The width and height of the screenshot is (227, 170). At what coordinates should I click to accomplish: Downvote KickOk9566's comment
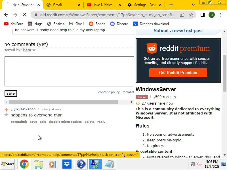[x=6, y=115]
